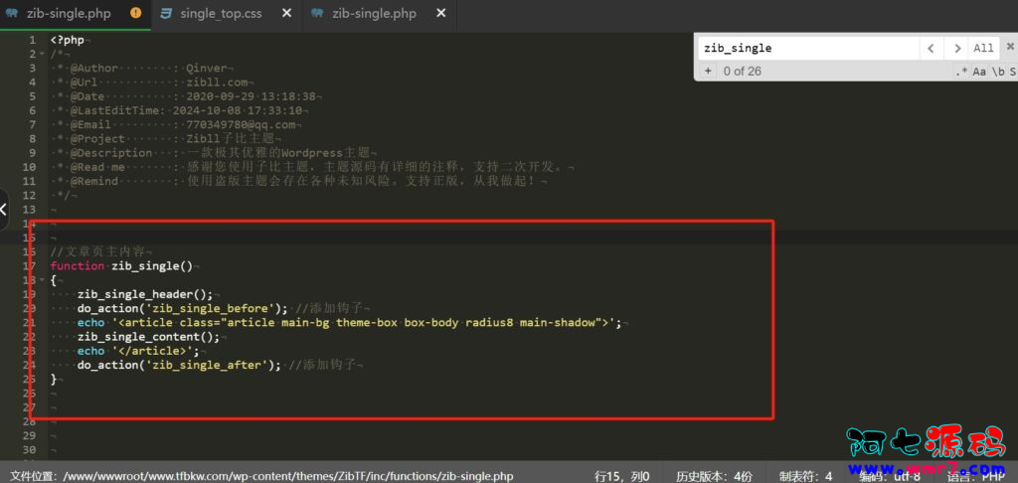This screenshot has height=483, width=1018.
Task: Toggle case-sensitive Aa search option
Action: click(979, 72)
